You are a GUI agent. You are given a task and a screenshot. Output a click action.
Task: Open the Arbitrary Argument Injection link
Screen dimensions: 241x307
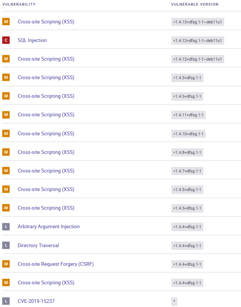click(x=49, y=226)
